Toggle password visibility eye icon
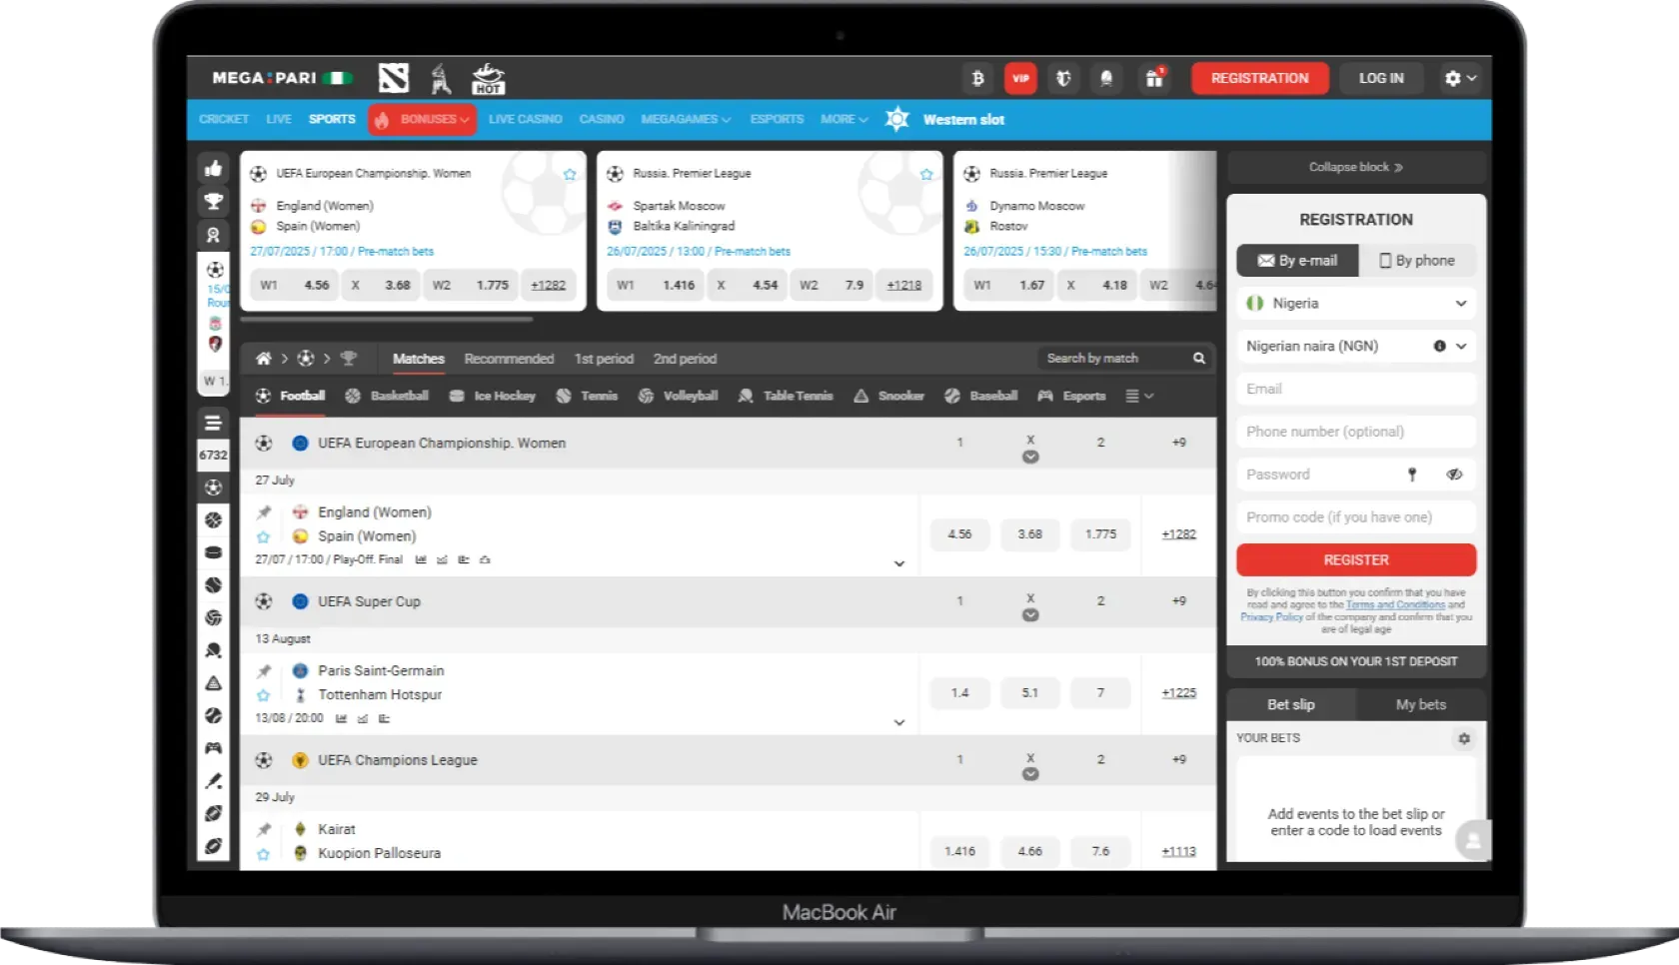1679x965 pixels. 1454,475
